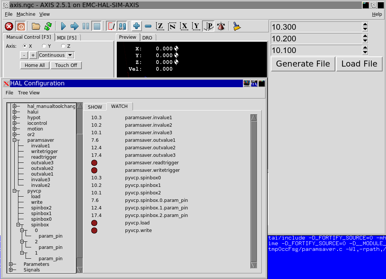This screenshot has width=386, height=279.
Task: Toggle optional pause M1 icon
Action: 122,26
